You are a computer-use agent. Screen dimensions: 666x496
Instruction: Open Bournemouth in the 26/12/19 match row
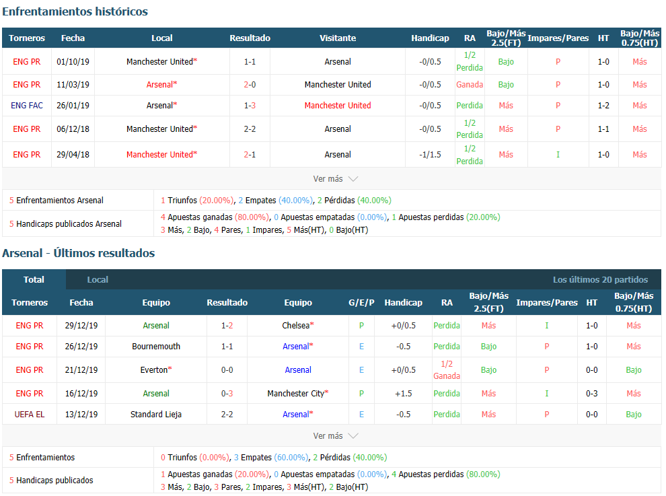pyautogui.click(x=156, y=347)
